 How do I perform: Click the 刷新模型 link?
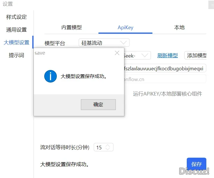pyautogui.click(x=167, y=56)
